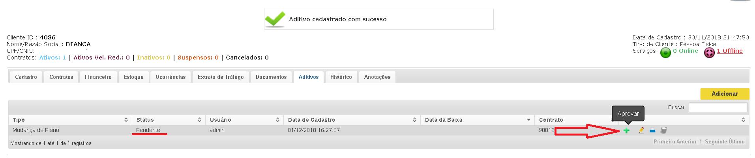Sort by Data da Baixa column
755x158 pixels.
pos(477,120)
